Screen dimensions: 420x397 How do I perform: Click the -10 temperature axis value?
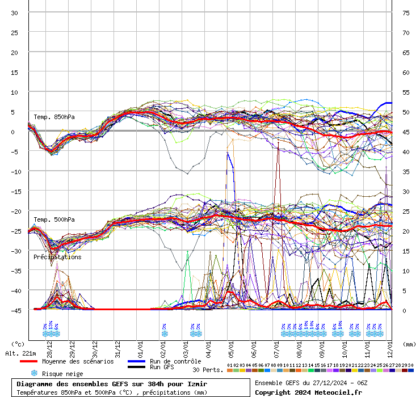pos(16,172)
